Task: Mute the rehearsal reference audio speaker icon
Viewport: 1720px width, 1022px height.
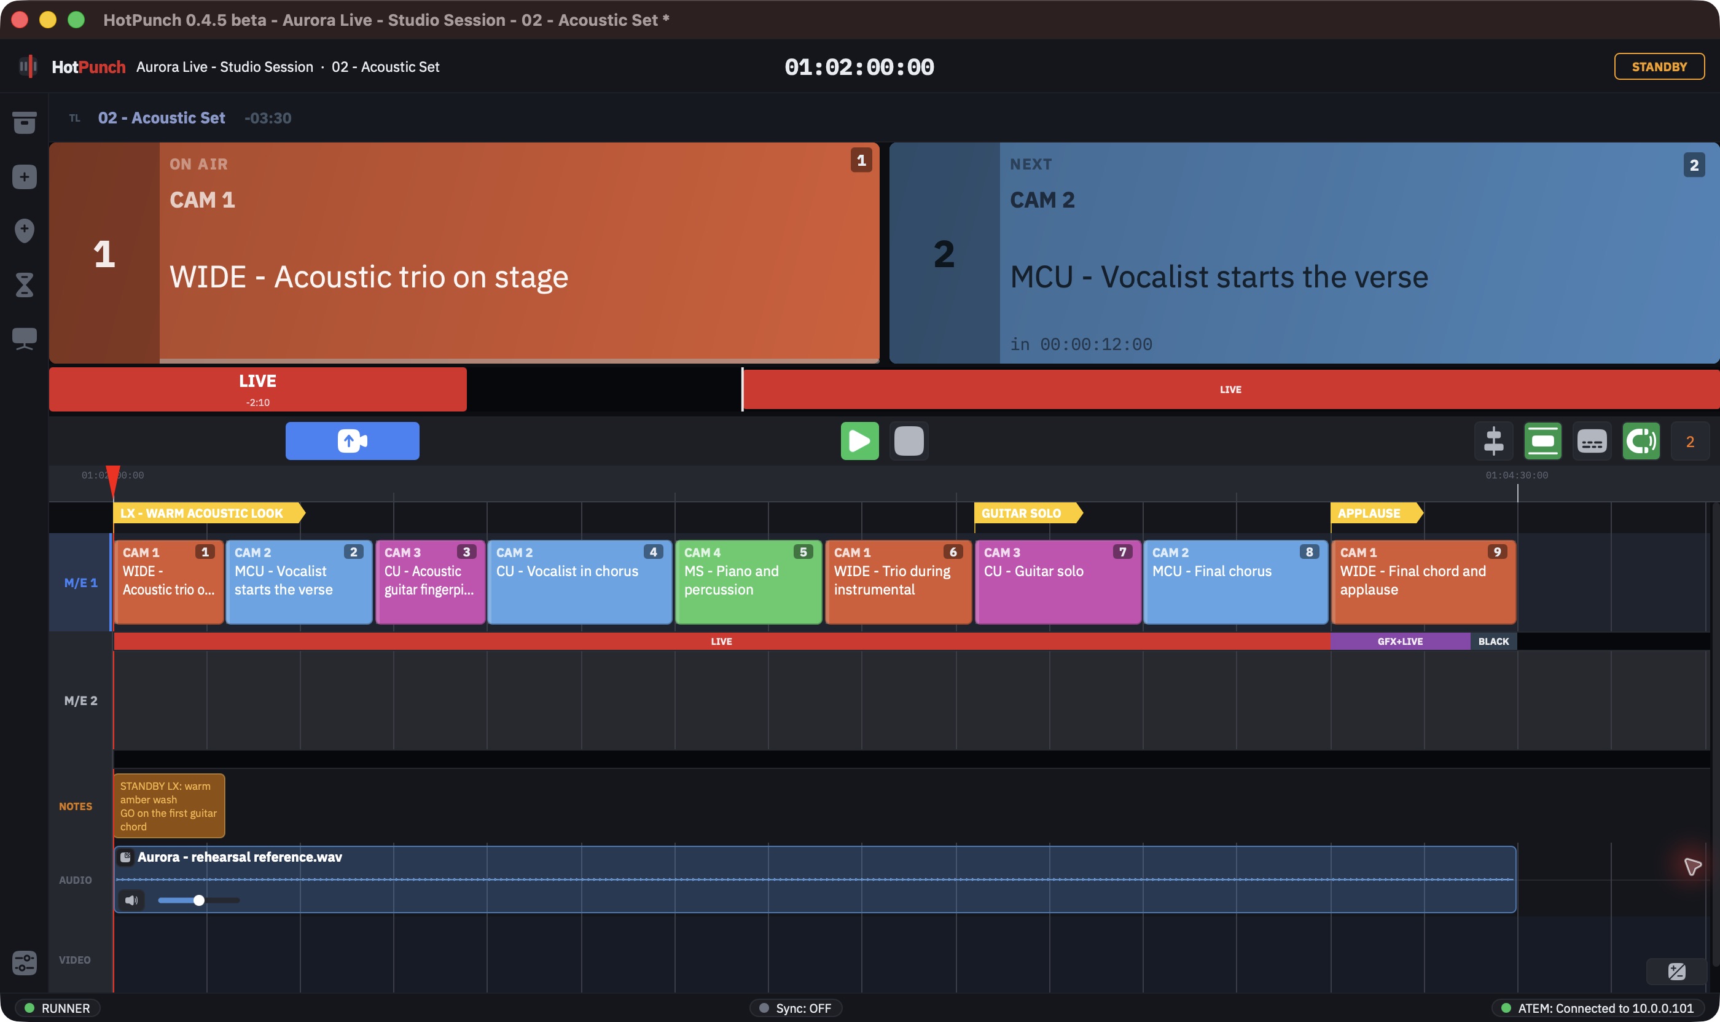Action: [x=131, y=900]
